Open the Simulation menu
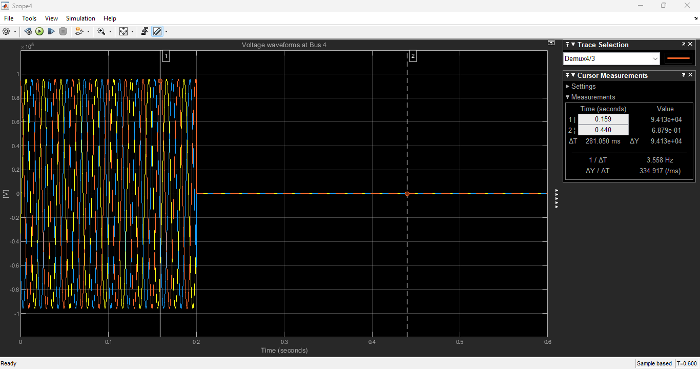 [x=80, y=18]
